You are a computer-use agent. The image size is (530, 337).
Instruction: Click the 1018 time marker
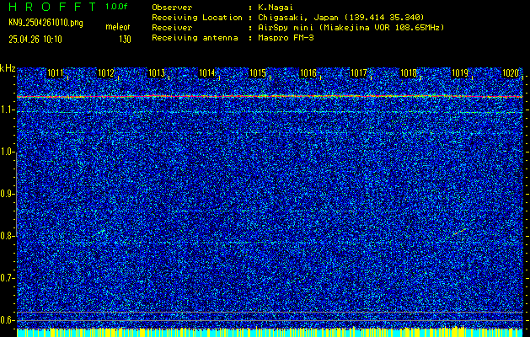(409, 73)
